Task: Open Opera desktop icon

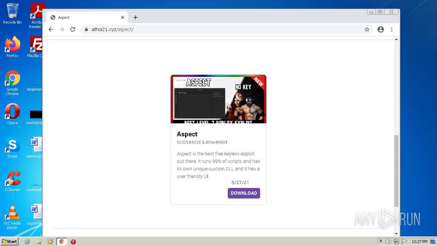Action: [12, 114]
